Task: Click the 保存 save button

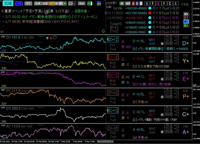Action: pos(28,3)
